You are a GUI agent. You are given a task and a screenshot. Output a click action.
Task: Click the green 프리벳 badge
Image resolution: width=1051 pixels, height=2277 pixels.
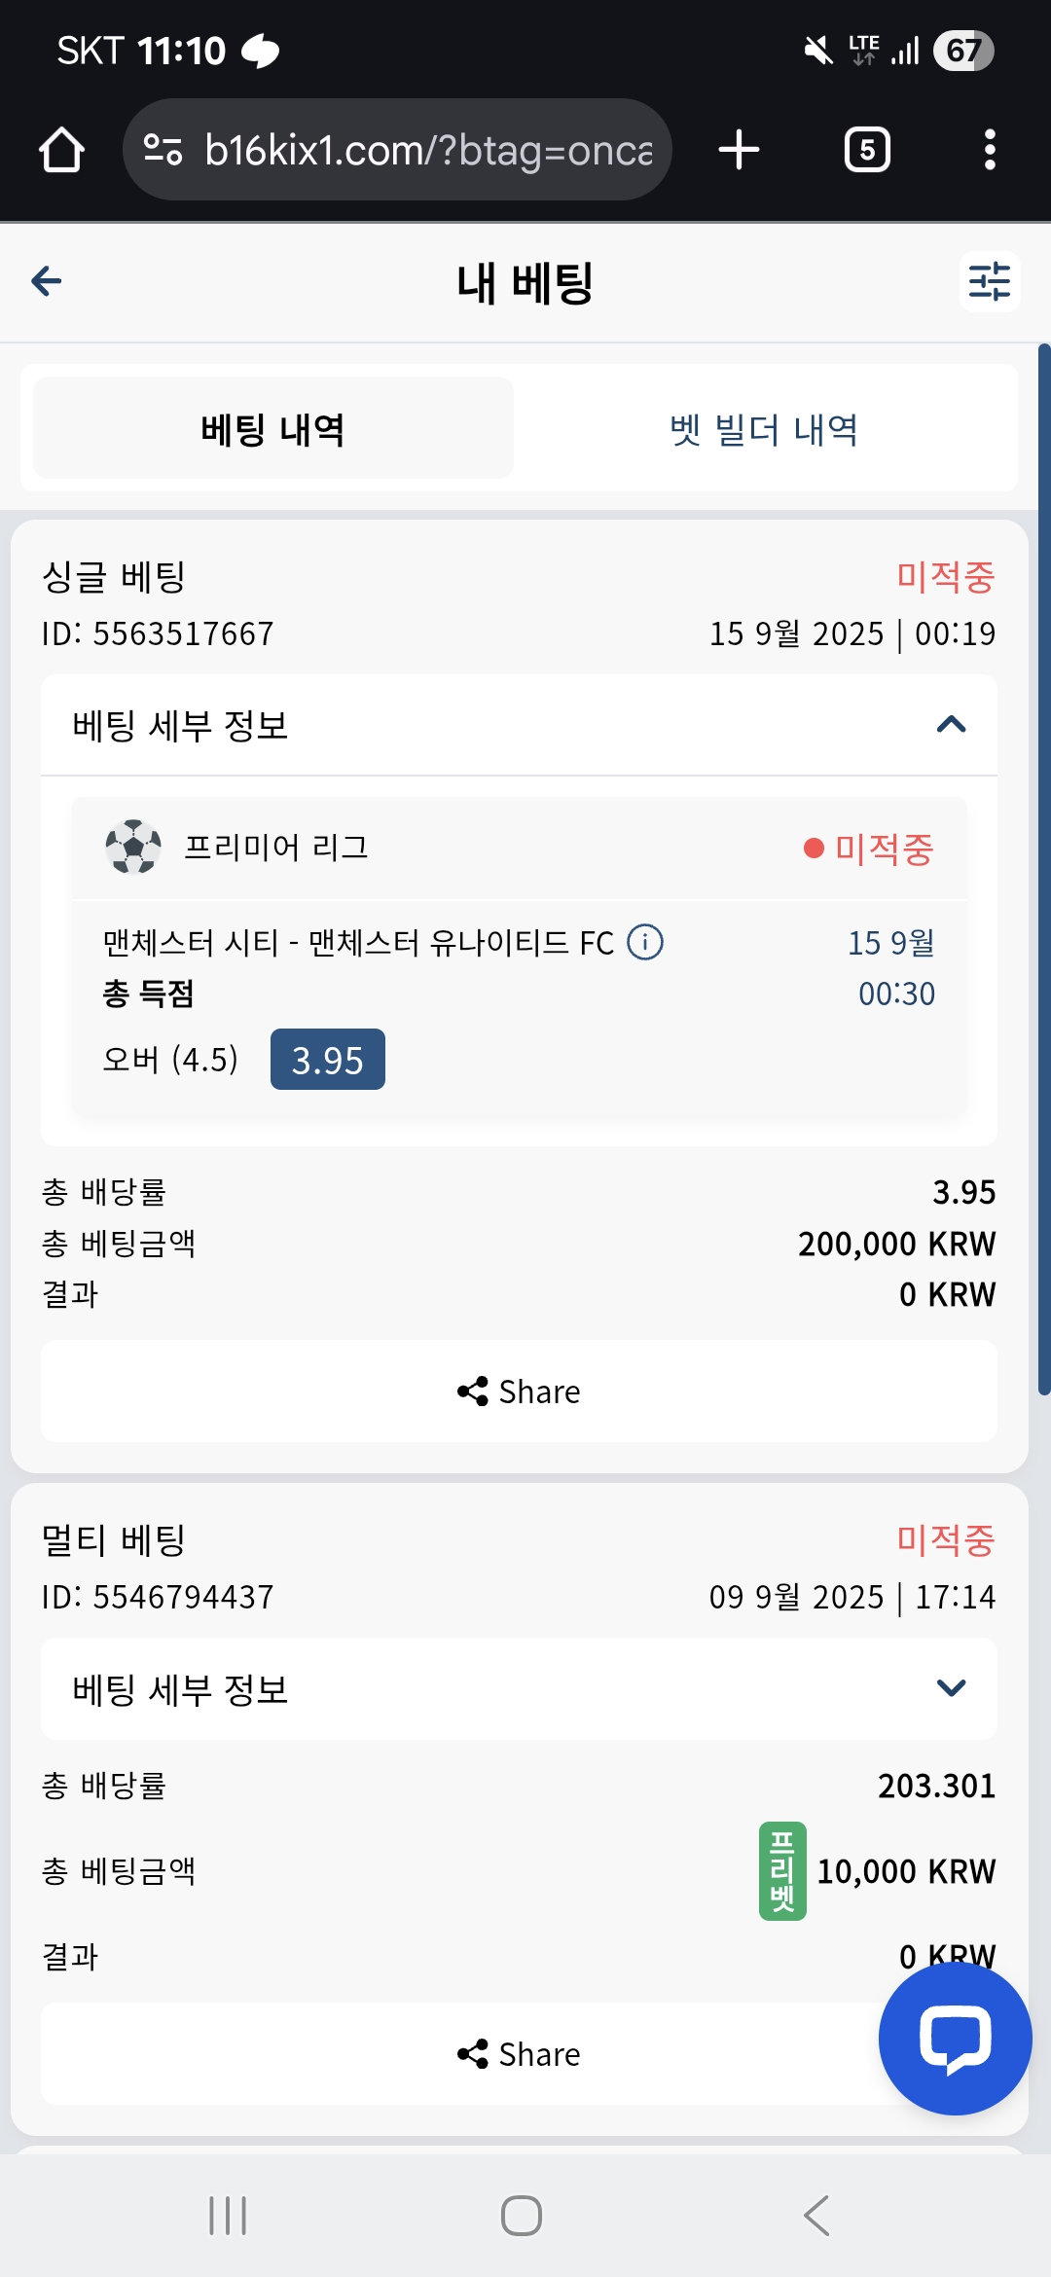pos(782,1870)
